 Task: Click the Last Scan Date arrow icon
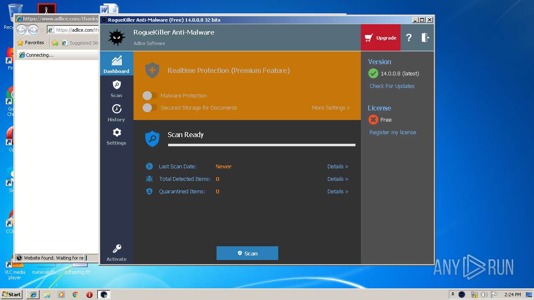(x=149, y=166)
